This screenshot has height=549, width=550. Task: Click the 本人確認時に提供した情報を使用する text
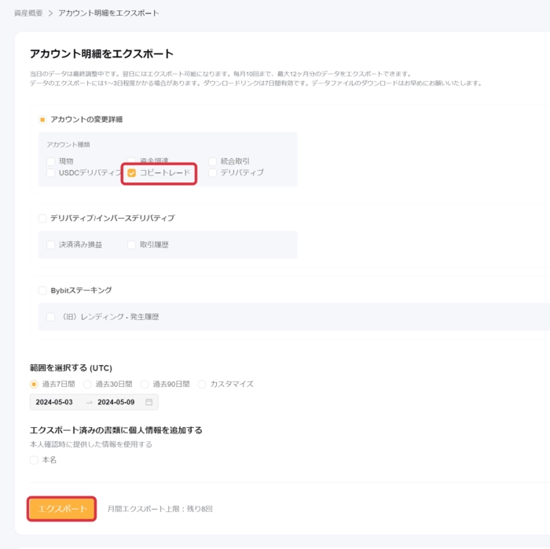point(91,444)
